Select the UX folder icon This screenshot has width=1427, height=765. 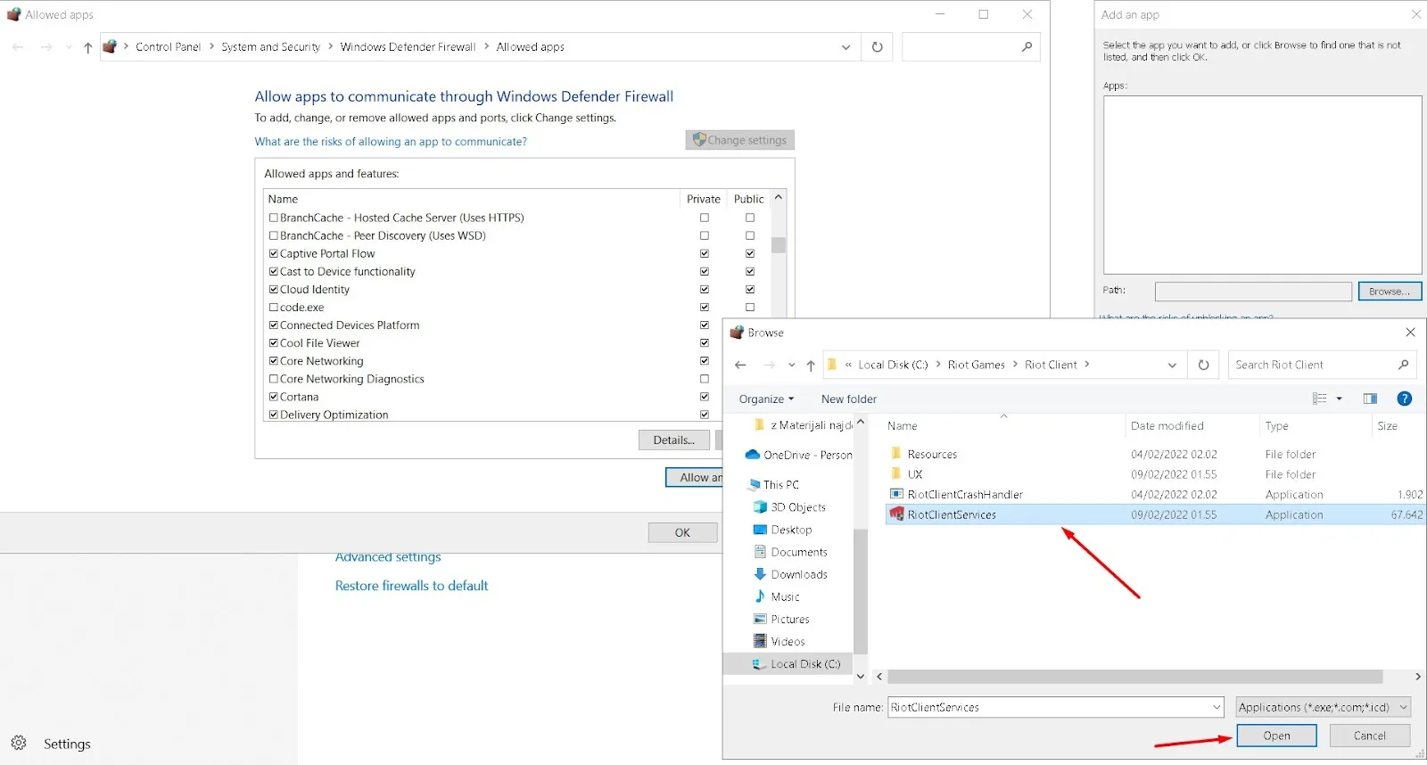pos(896,474)
